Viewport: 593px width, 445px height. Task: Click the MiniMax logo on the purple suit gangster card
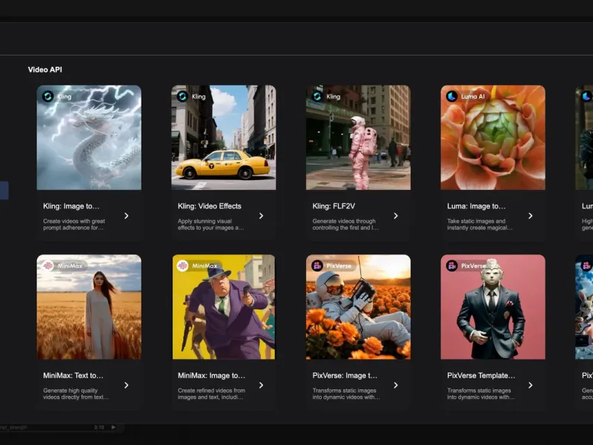pos(182,266)
